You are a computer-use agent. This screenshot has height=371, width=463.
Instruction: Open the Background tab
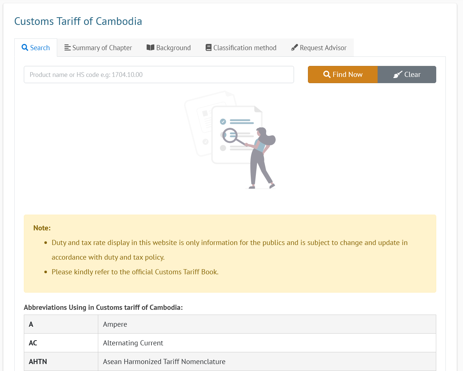pyautogui.click(x=169, y=48)
